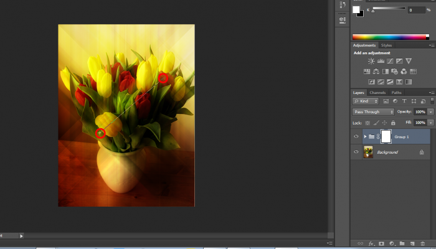Open the History panel icon in the dock

(343, 5)
